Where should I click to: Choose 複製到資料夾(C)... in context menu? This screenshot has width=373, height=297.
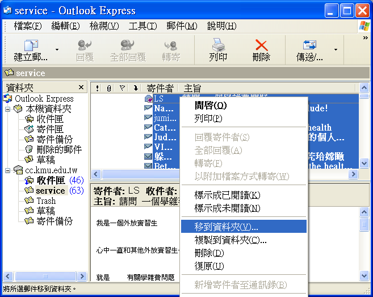point(244,240)
